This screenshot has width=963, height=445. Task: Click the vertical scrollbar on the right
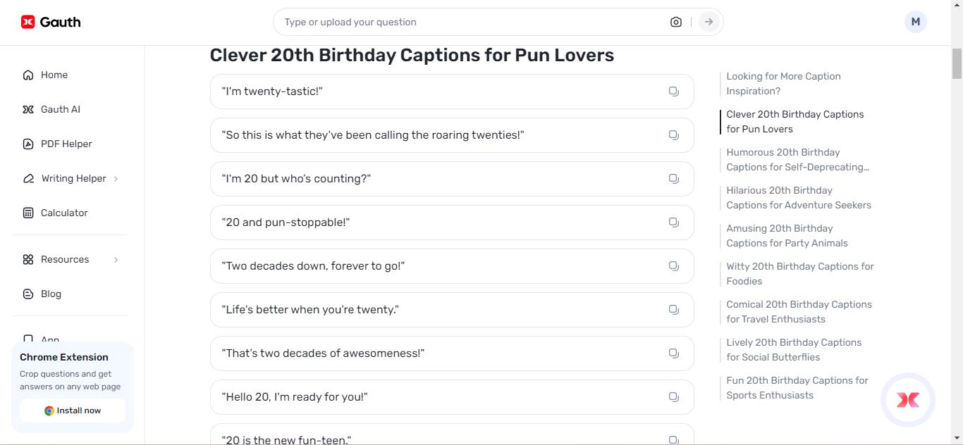point(958,63)
